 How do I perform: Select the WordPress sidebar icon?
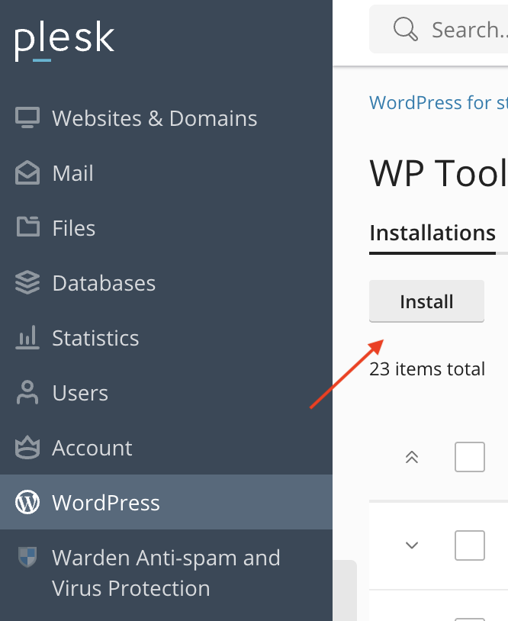click(27, 503)
